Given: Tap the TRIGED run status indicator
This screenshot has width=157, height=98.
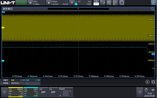Looking at the screenshot, I should 21,3.
